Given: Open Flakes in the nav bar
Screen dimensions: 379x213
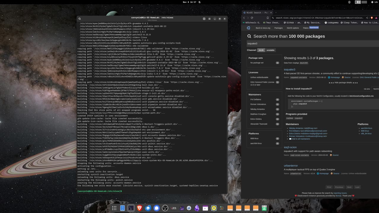Looking at the screenshot, I should pos(306,28).
